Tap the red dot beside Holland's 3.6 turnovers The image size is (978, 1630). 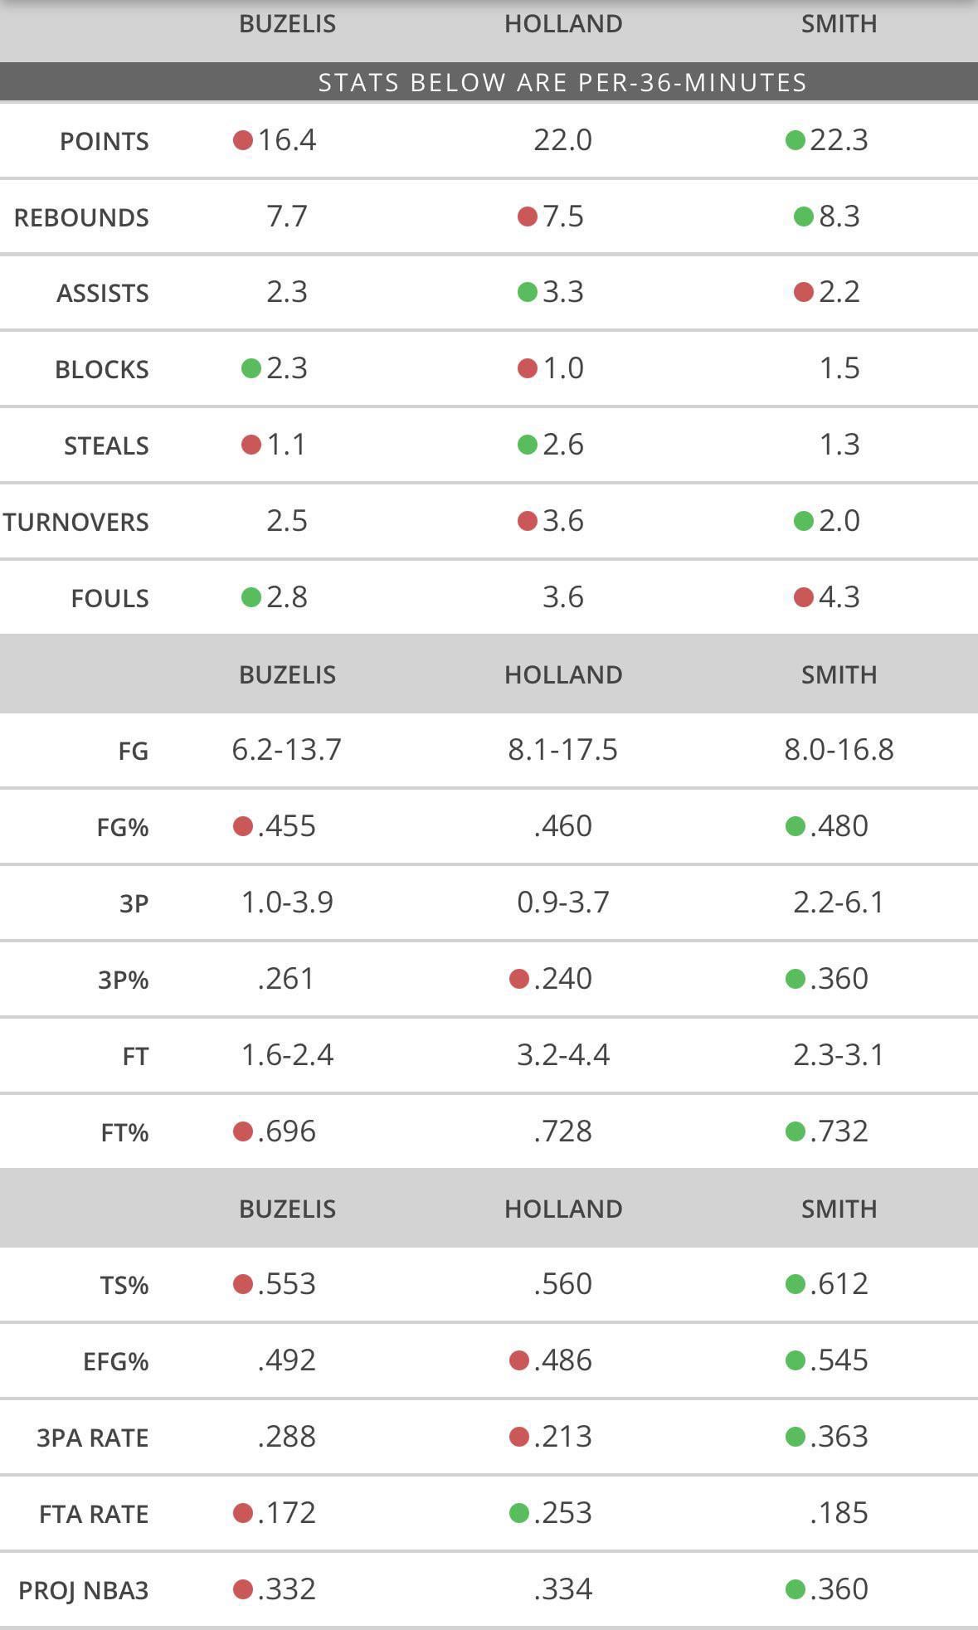click(528, 521)
